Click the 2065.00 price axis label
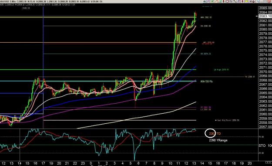The width and height of the screenshot is (272, 166). pyautogui.click(x=265, y=93)
